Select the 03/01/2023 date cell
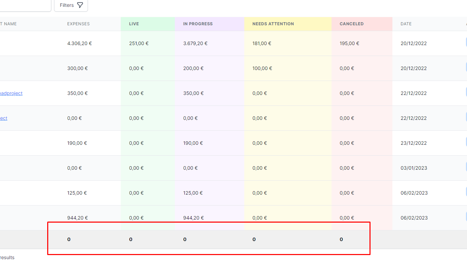This screenshot has height=267, width=467. [x=414, y=168]
